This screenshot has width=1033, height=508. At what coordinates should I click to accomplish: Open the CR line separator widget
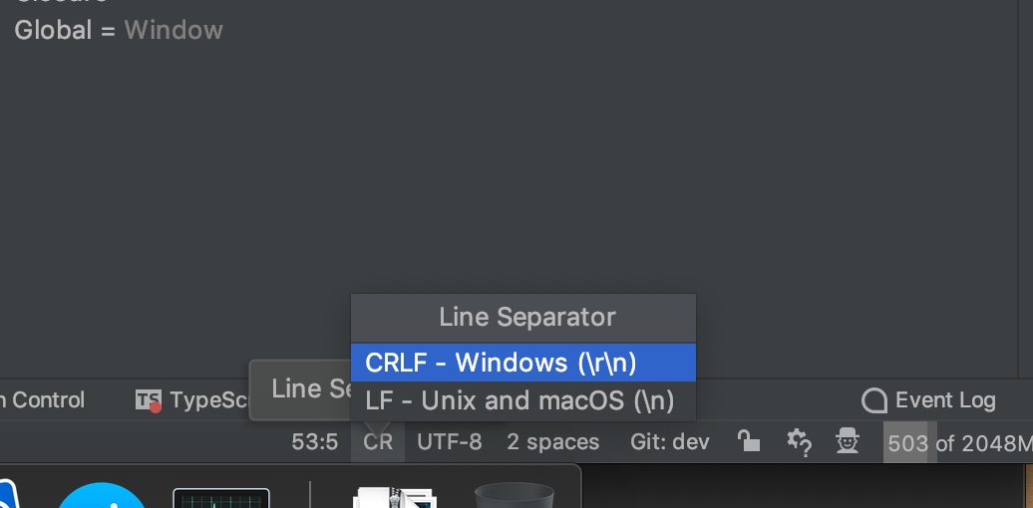pos(378,442)
